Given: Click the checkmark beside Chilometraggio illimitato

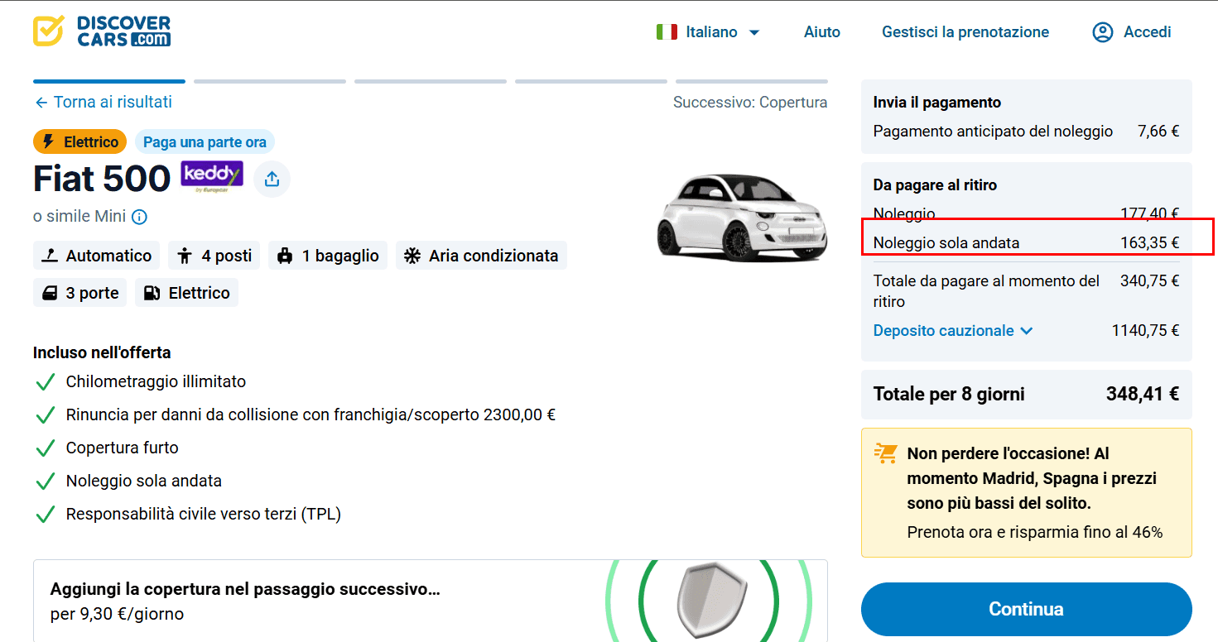Looking at the screenshot, I should tap(45, 382).
